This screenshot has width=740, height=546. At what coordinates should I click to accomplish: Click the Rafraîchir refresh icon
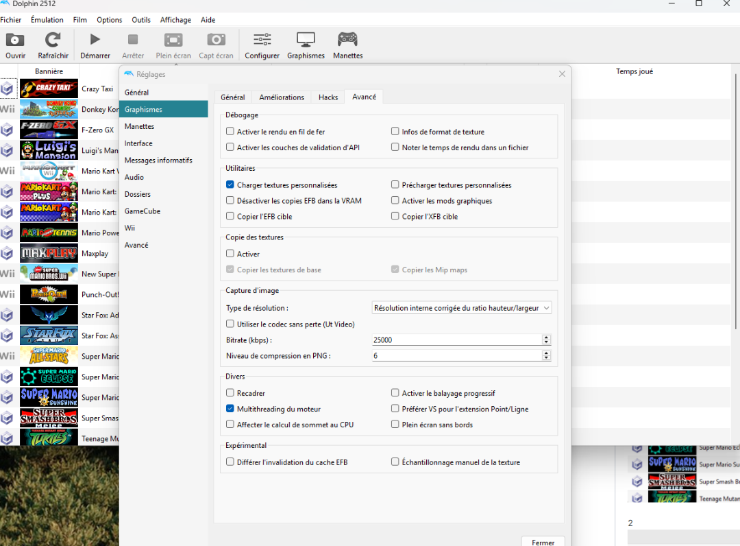(53, 40)
